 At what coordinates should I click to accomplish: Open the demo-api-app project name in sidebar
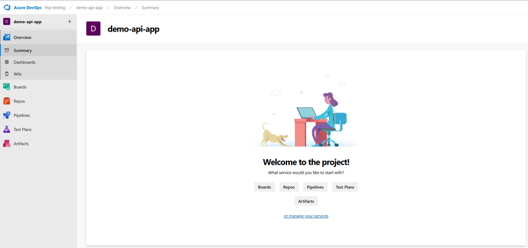coord(28,22)
